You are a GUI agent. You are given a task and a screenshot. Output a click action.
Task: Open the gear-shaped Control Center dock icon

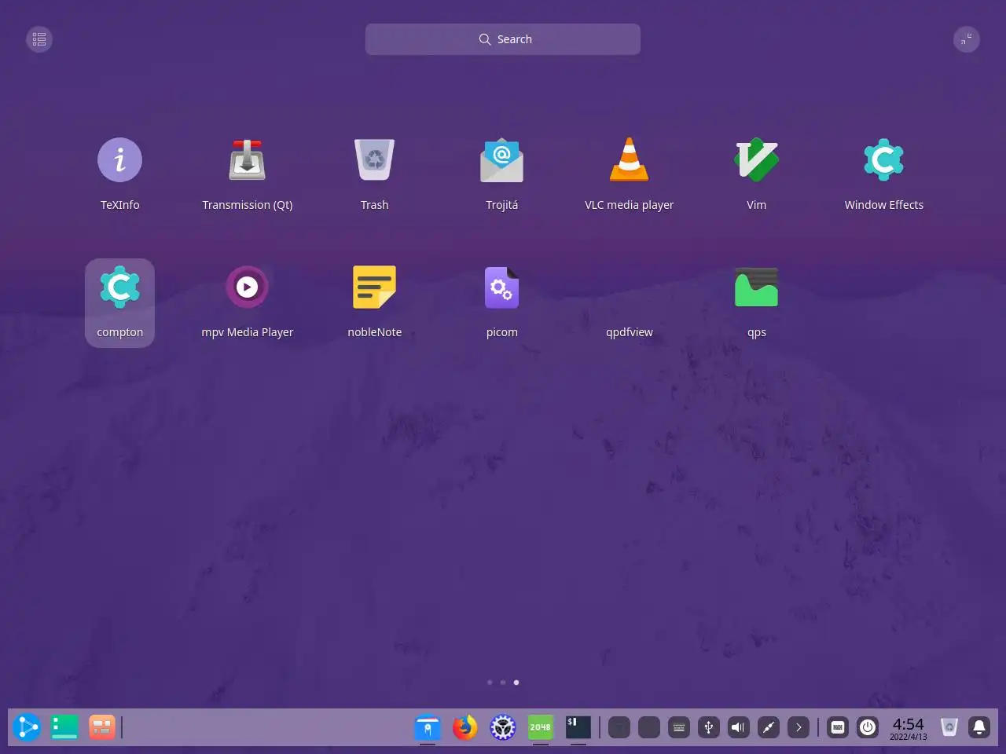pyautogui.click(x=503, y=727)
